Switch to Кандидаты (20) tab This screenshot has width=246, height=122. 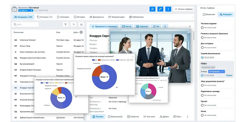[x=23, y=17]
